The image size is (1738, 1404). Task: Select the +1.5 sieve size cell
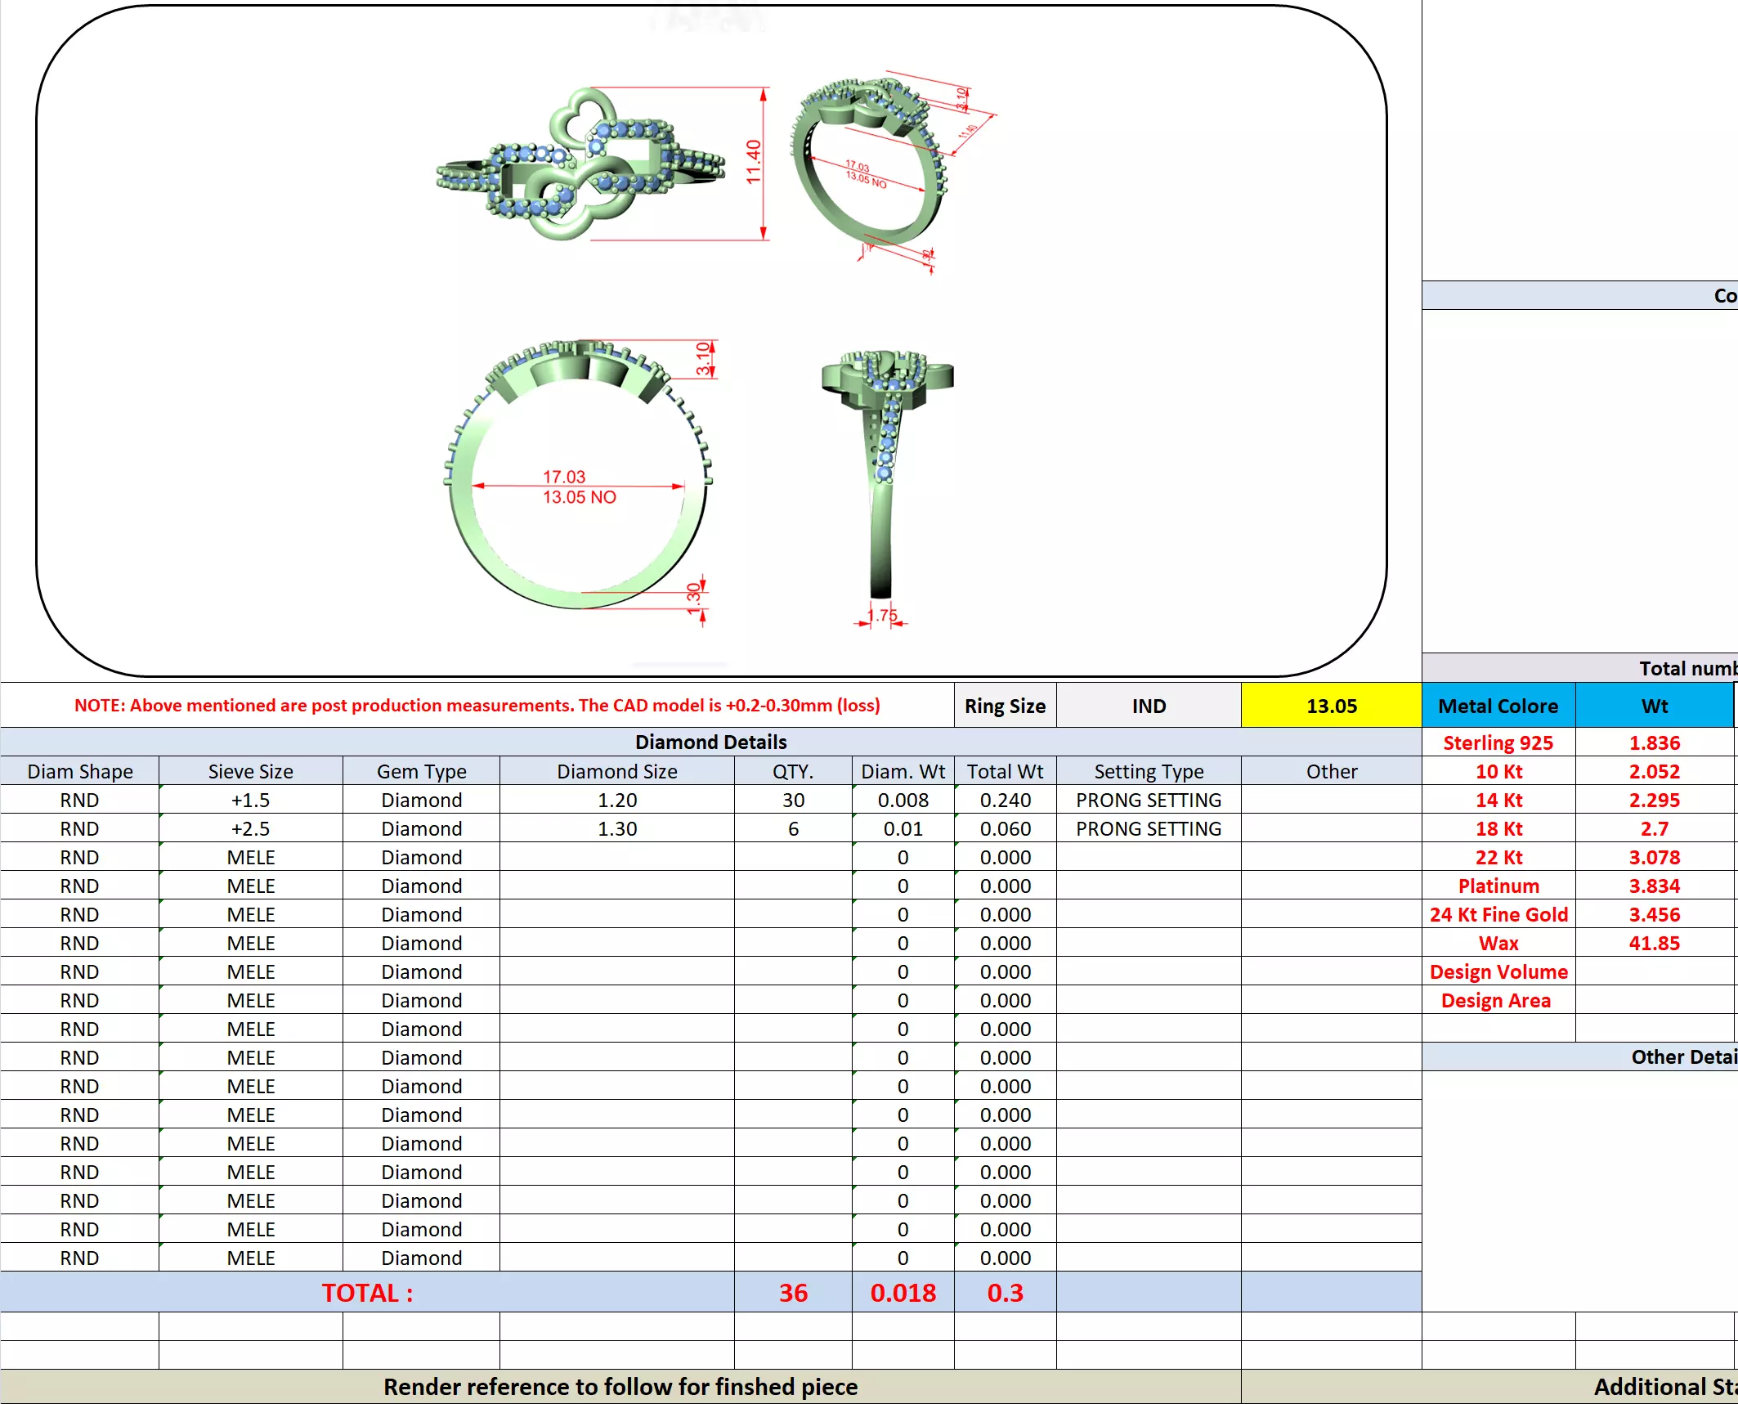tap(250, 800)
